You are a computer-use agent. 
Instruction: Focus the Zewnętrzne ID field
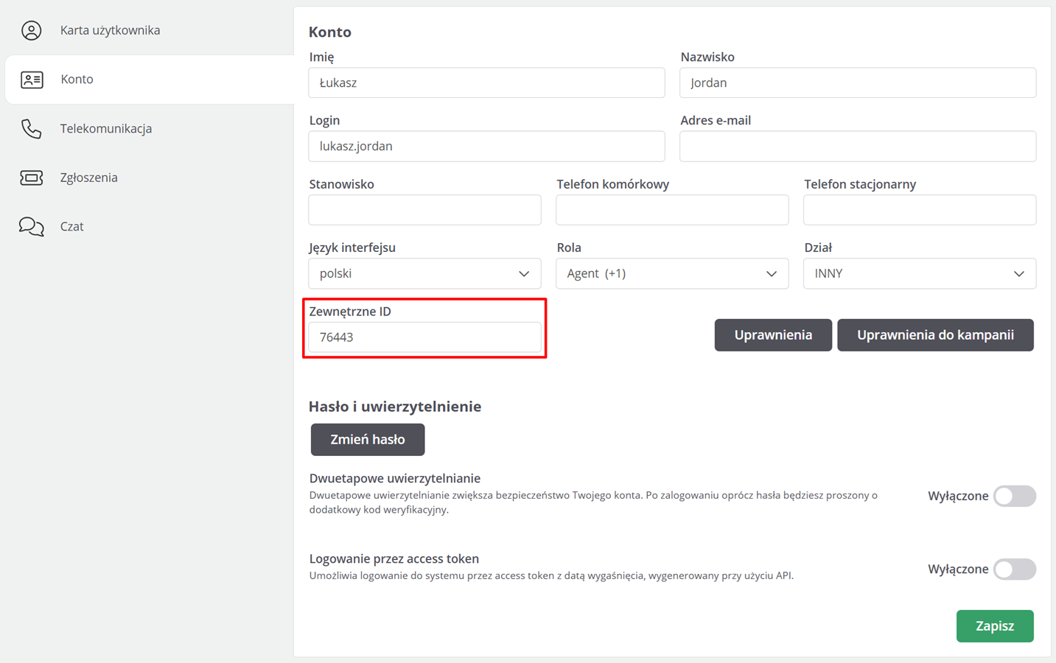[x=424, y=337]
